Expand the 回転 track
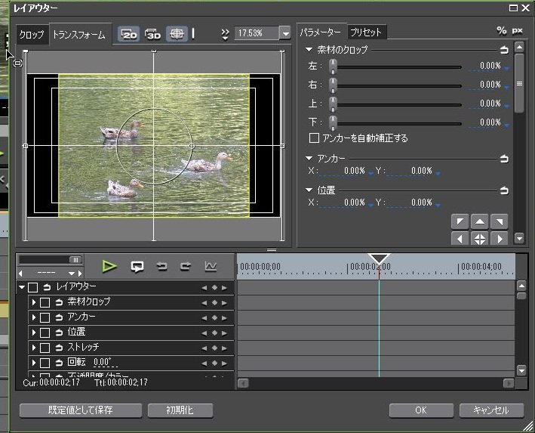Screen dimensions: 535x433 pos(34,363)
